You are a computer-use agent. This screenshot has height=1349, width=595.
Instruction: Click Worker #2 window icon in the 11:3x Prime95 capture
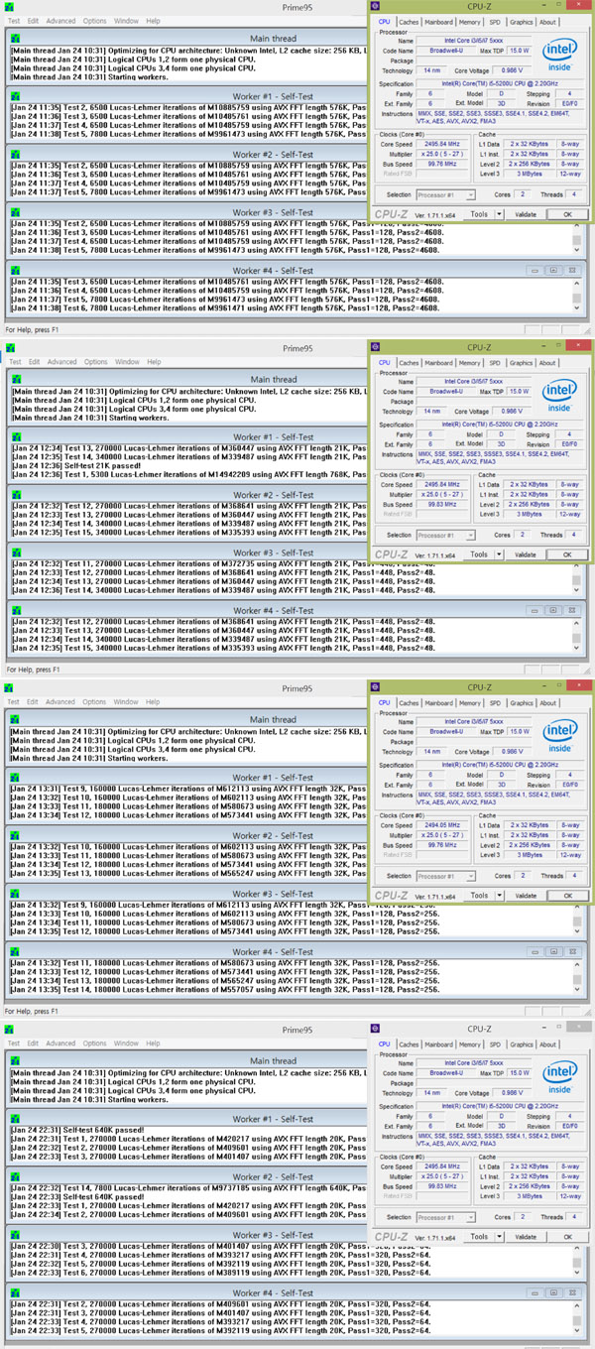14,155
